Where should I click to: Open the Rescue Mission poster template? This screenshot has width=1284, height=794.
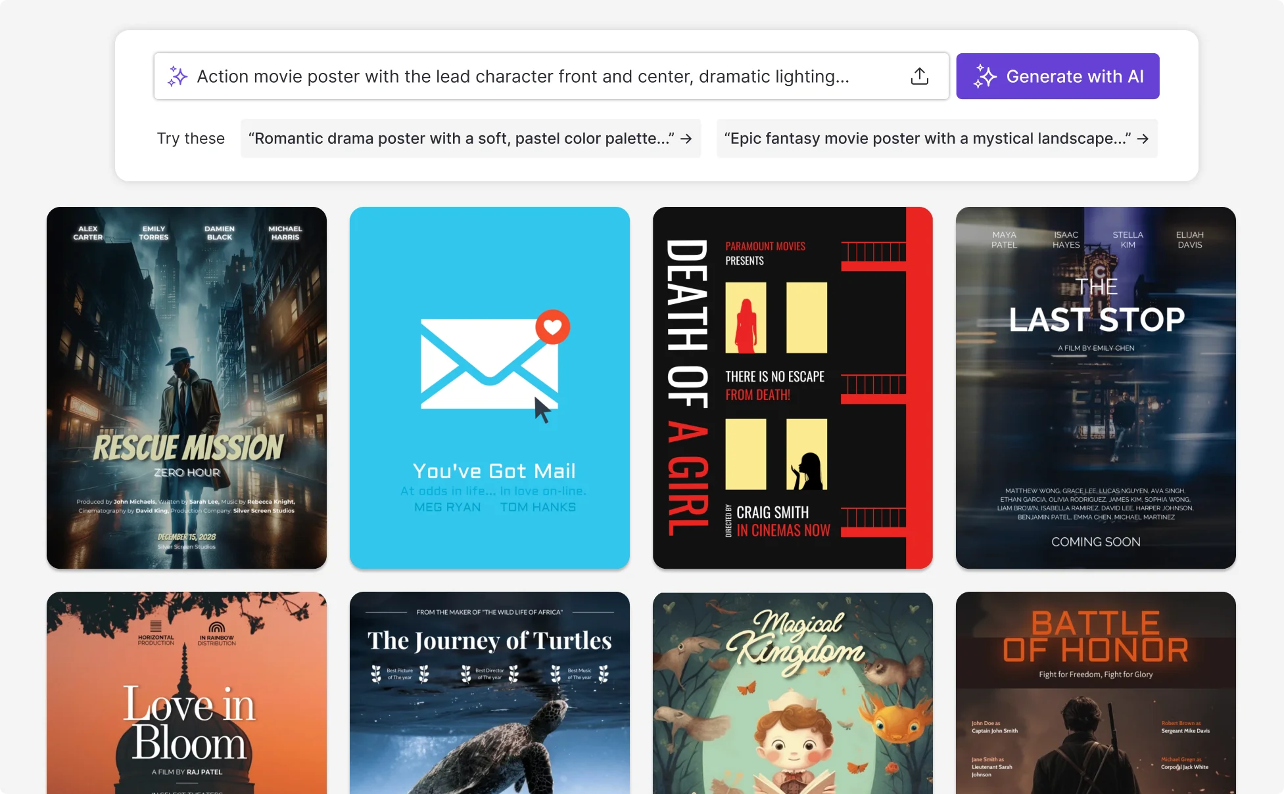pos(187,387)
